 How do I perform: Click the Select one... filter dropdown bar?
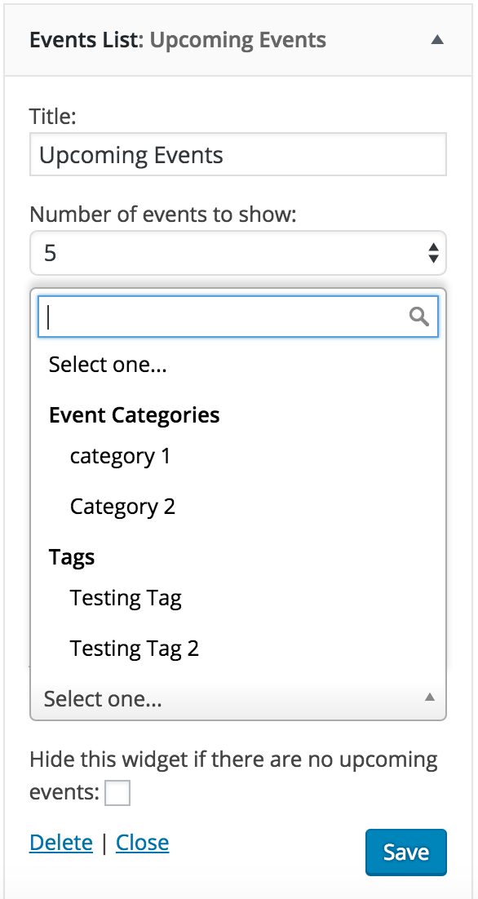pyautogui.click(x=238, y=698)
